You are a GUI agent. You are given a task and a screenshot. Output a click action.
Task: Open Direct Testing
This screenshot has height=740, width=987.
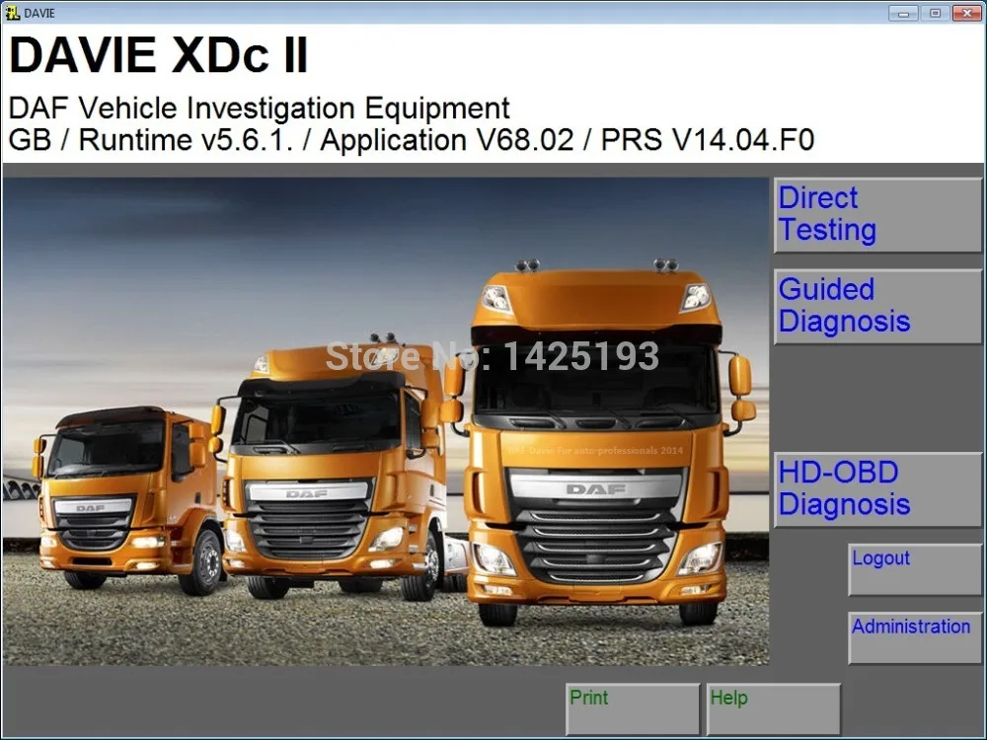877,215
